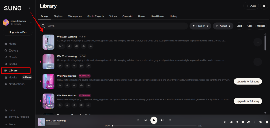270x128 pixels.
Task: Click in the library Search field
Action: tap(113, 26)
